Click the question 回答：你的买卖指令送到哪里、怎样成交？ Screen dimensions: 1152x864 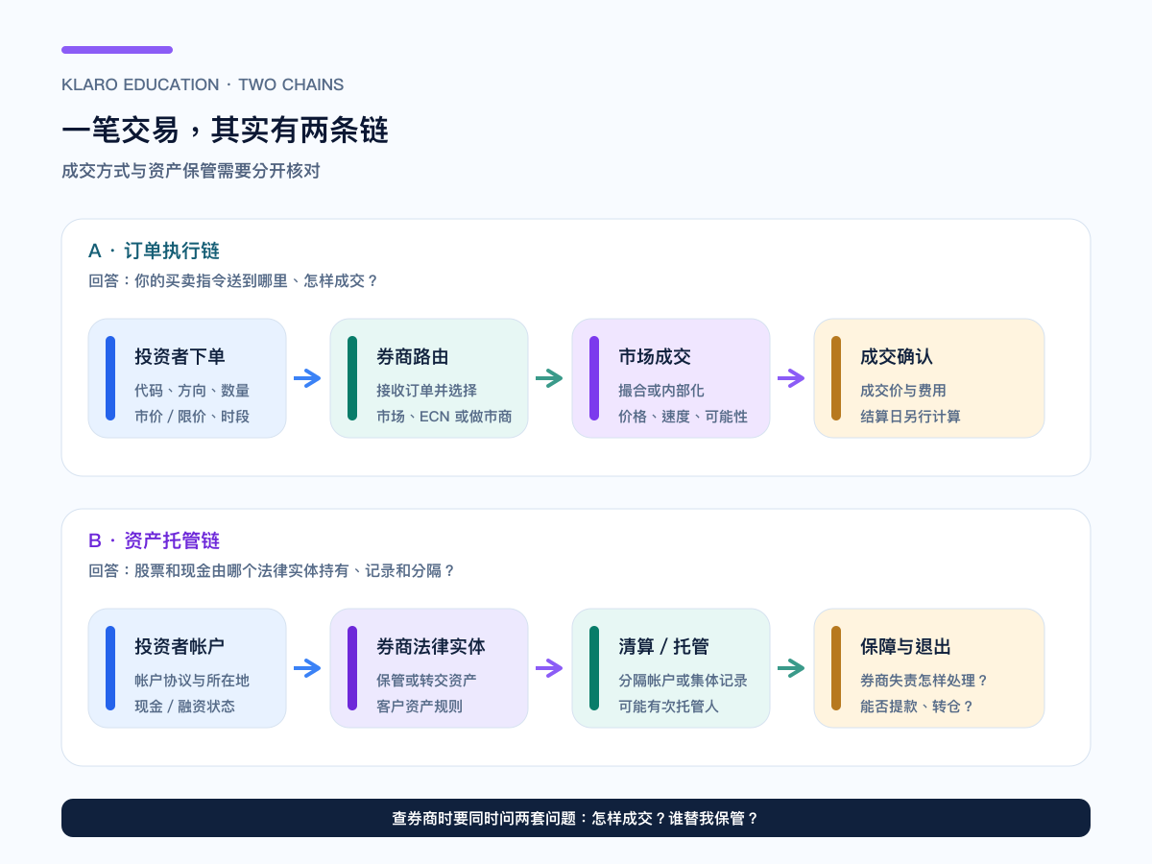pyautogui.click(x=233, y=281)
